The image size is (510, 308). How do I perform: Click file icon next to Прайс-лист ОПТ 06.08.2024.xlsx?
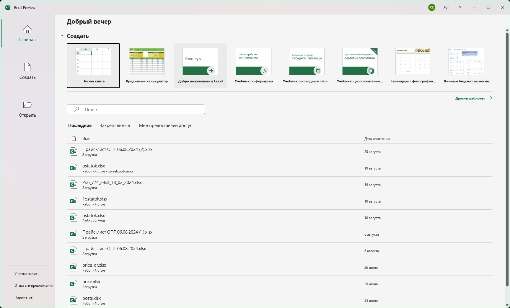coord(73,251)
